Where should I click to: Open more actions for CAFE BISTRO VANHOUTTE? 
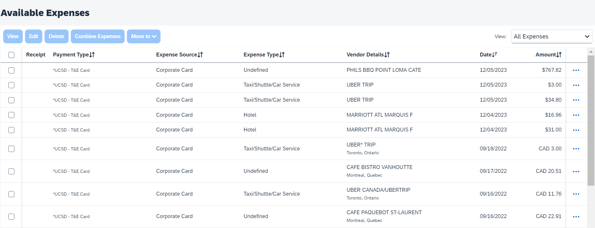click(x=576, y=172)
